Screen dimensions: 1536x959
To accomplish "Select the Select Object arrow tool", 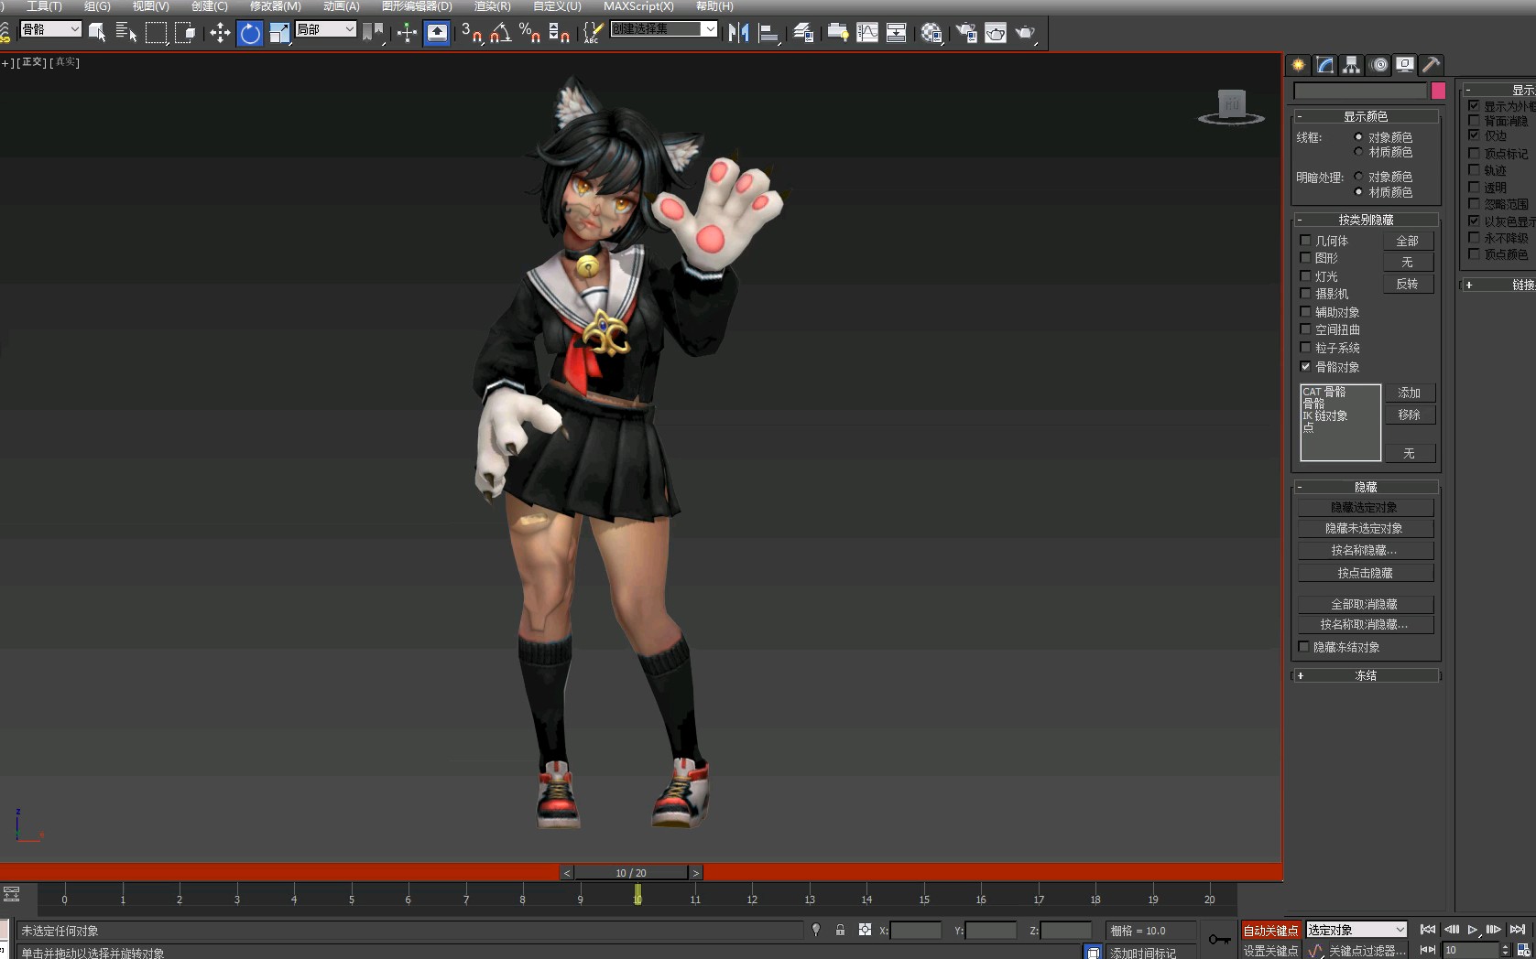I will point(96,33).
